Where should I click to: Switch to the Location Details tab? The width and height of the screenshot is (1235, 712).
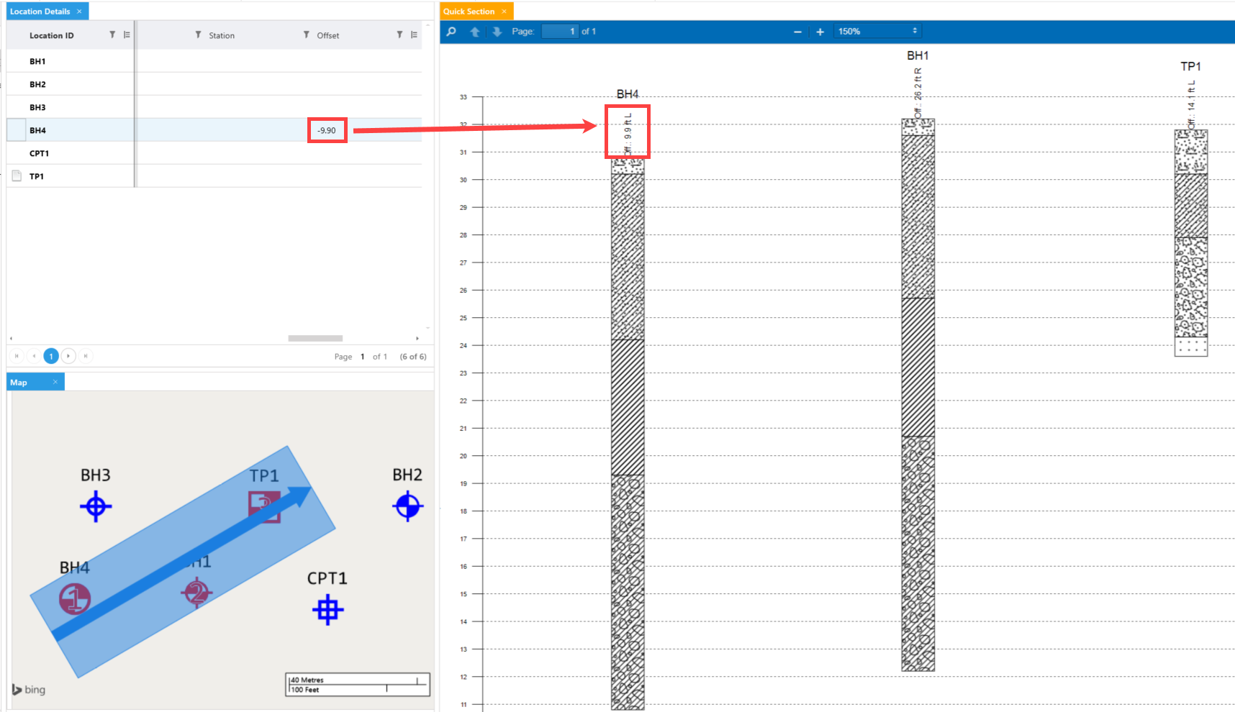click(x=40, y=12)
